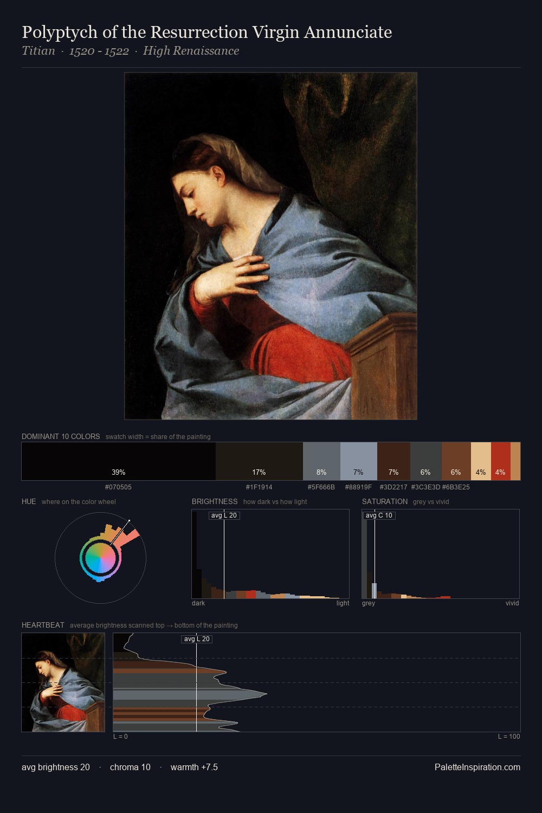The height and width of the screenshot is (813, 542).
Task: Click the beige 4% swatch
Action: (481, 461)
